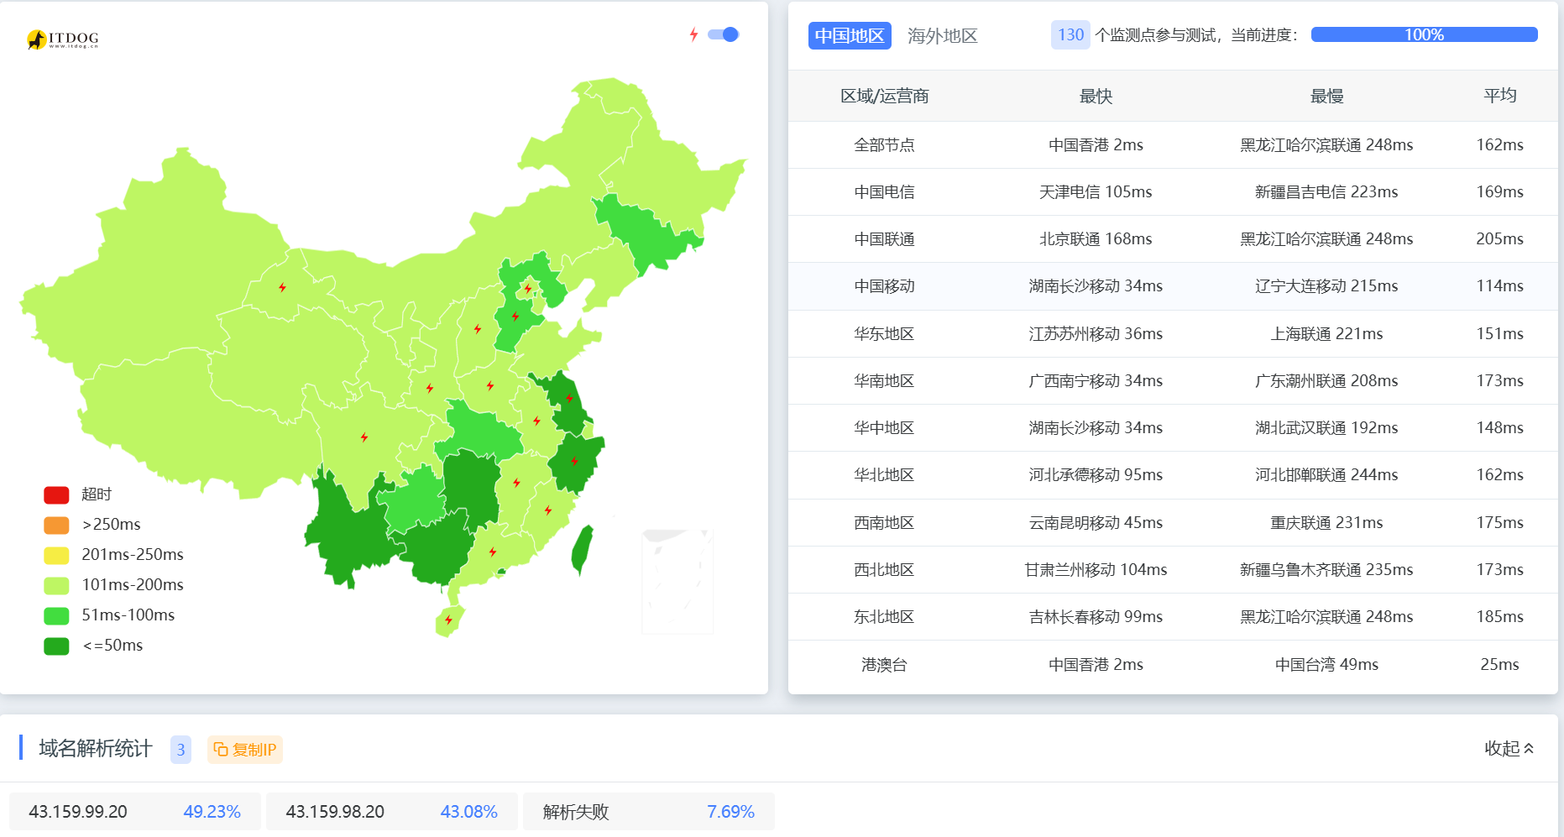Click the Hainan island lightning marker
Screen dimensions: 1564x837
coord(448,620)
